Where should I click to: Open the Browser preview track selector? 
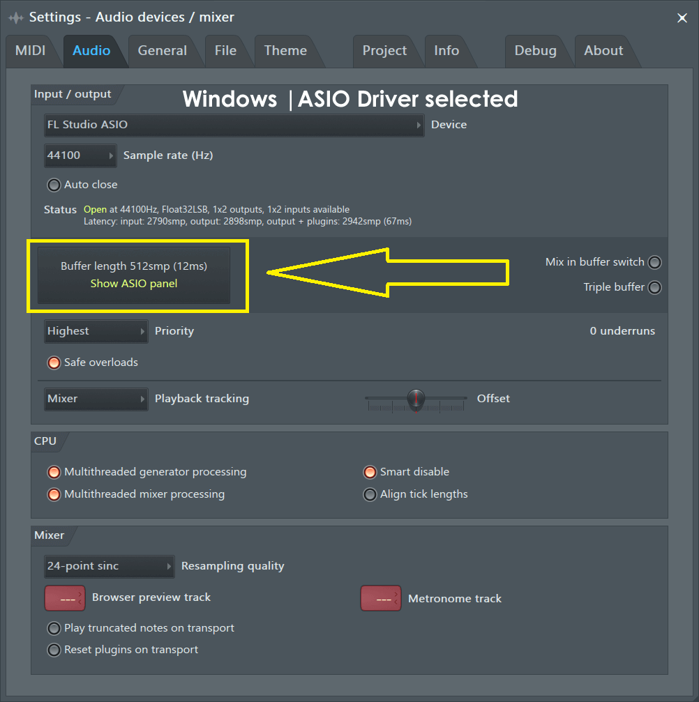pyautogui.click(x=64, y=597)
